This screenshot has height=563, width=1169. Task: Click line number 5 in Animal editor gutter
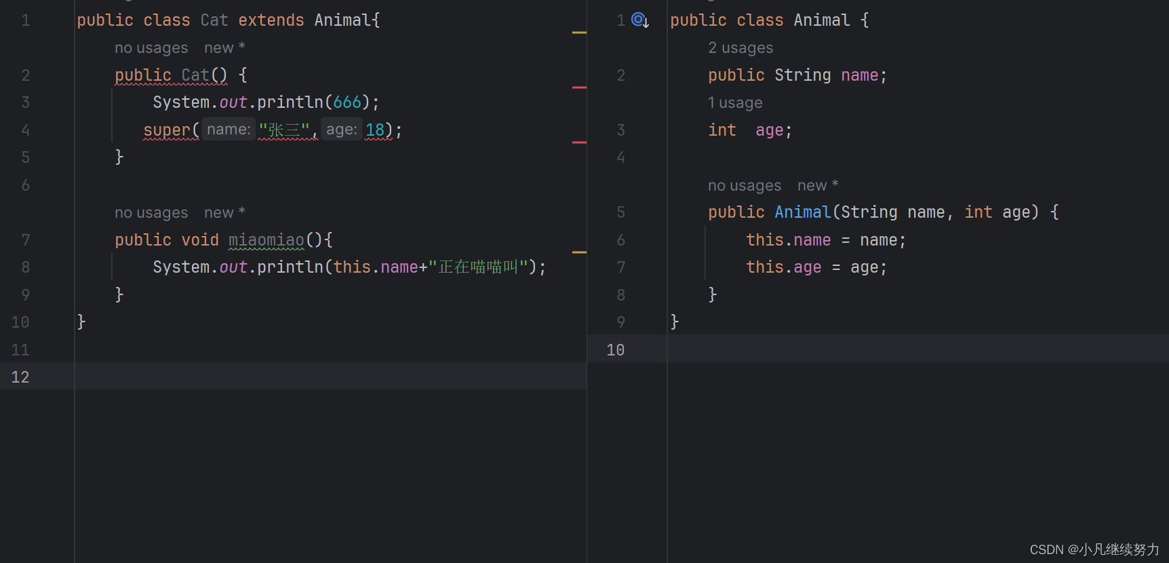[x=620, y=212]
